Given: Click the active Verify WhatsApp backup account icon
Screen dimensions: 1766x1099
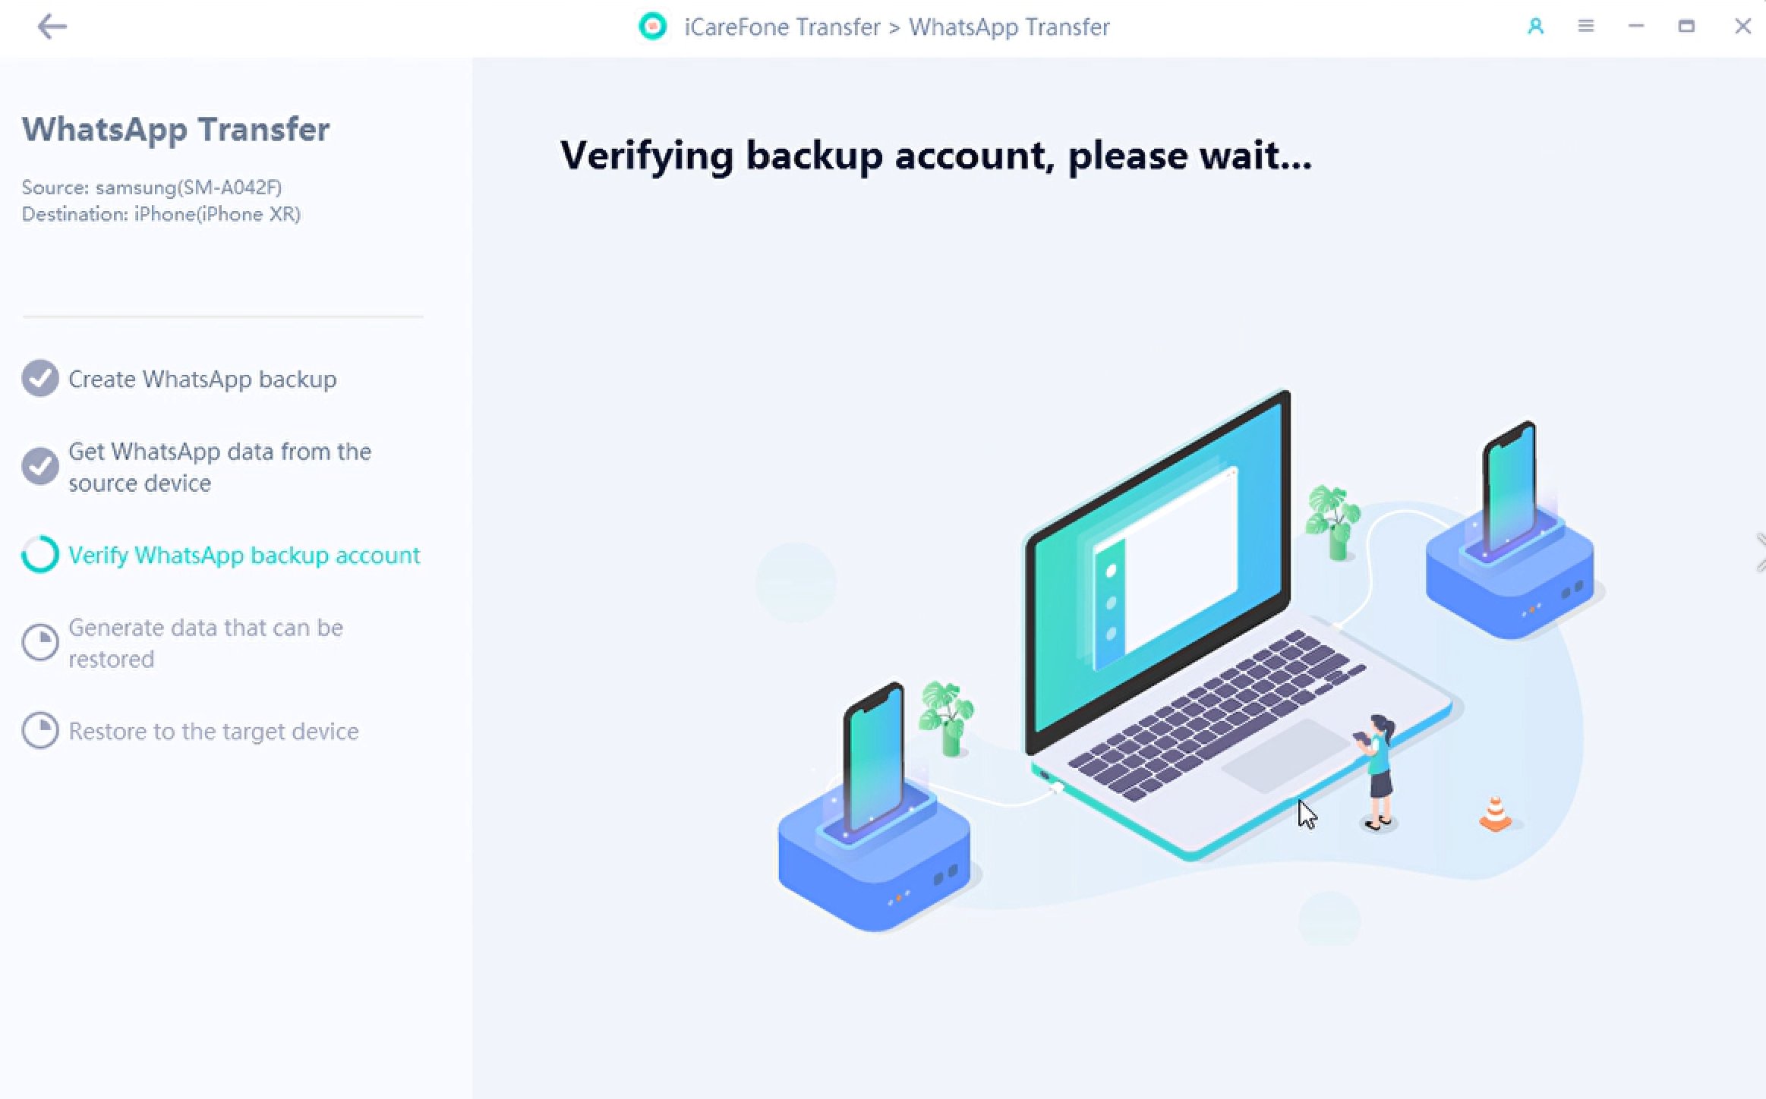Looking at the screenshot, I should [x=39, y=556].
